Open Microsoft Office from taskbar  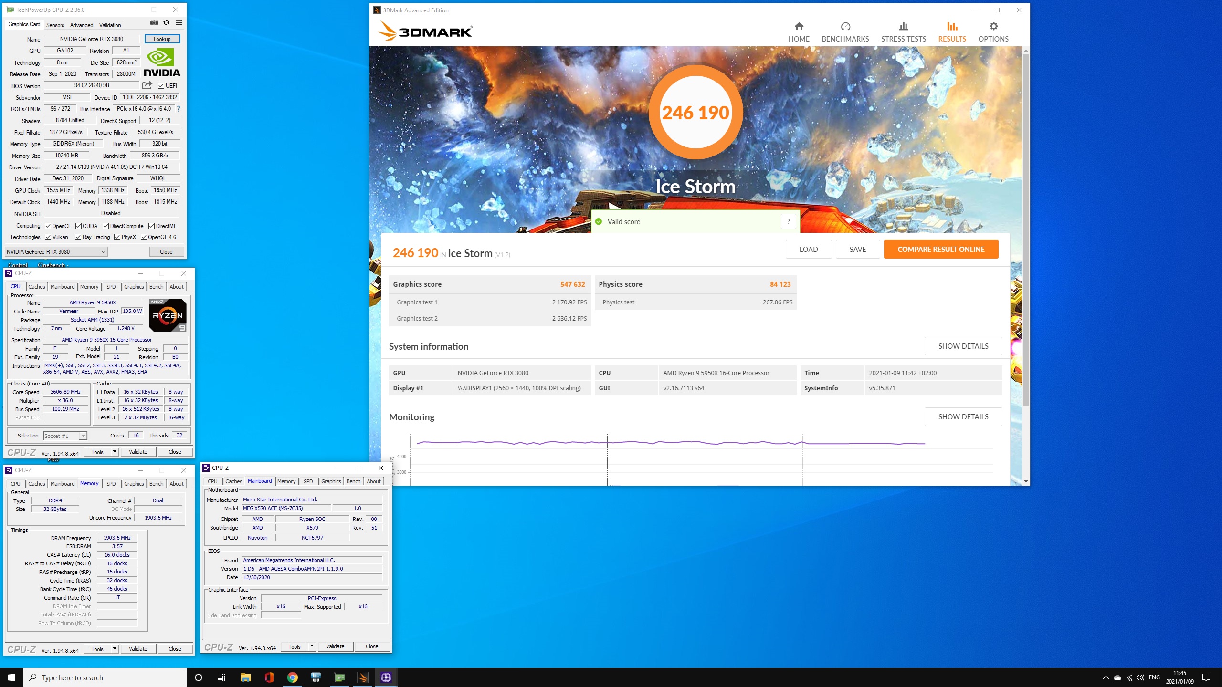pos(269,677)
